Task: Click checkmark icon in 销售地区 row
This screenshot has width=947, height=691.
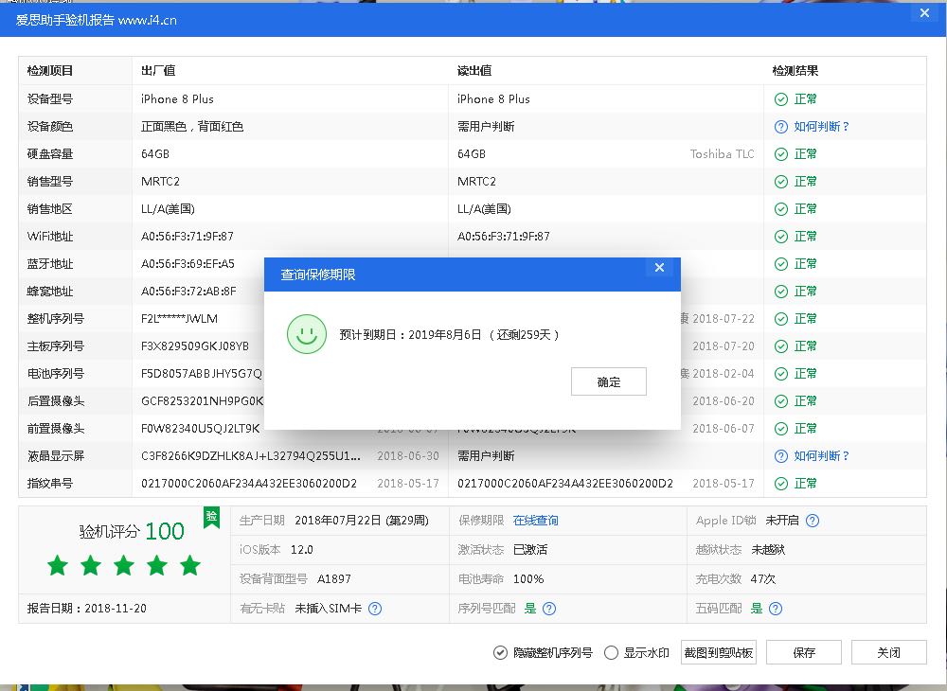Action: 781,209
